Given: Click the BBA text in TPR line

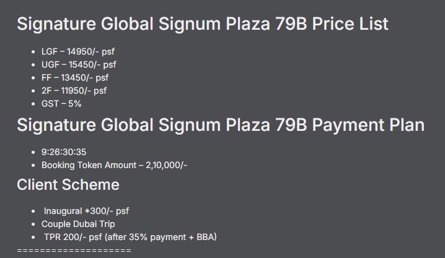Looking at the screenshot, I should pyautogui.click(x=206, y=237).
